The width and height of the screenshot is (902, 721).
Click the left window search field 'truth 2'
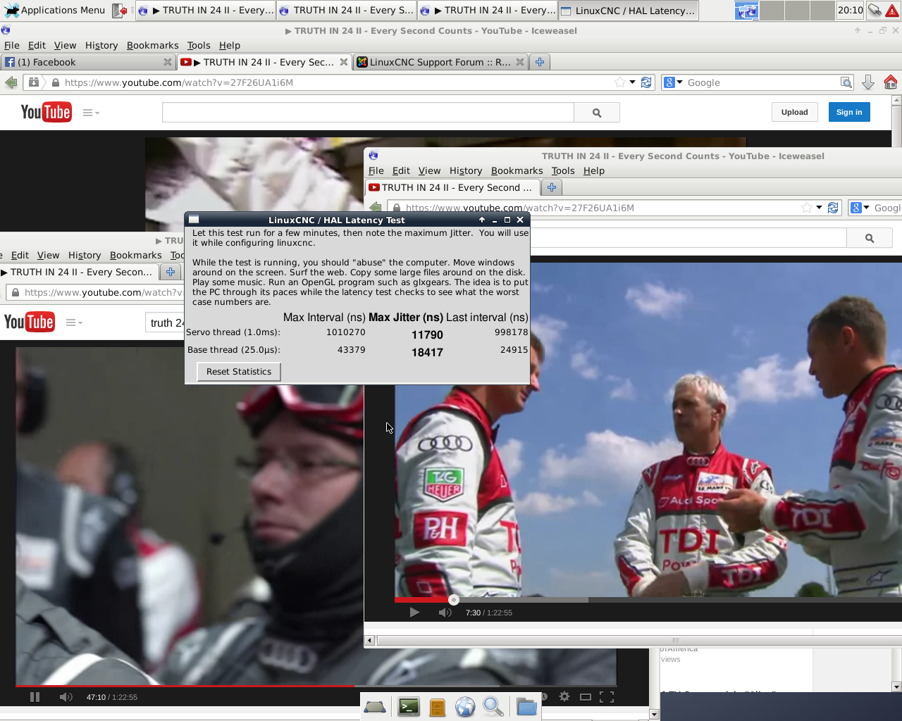pyautogui.click(x=166, y=322)
